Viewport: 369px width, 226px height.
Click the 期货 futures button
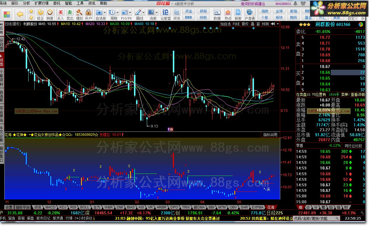[x=294, y=17]
